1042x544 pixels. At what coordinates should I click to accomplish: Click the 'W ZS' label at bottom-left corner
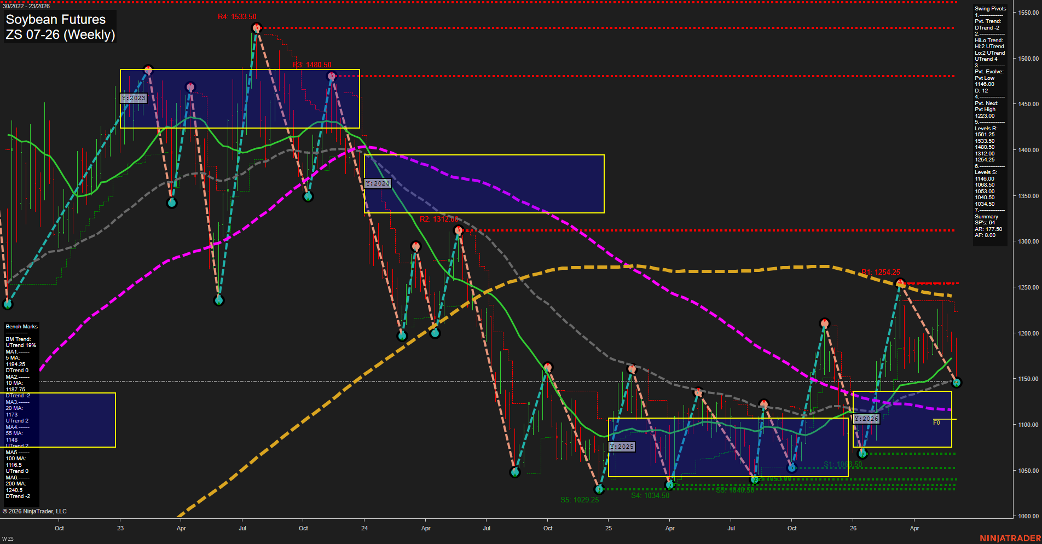pos(8,539)
